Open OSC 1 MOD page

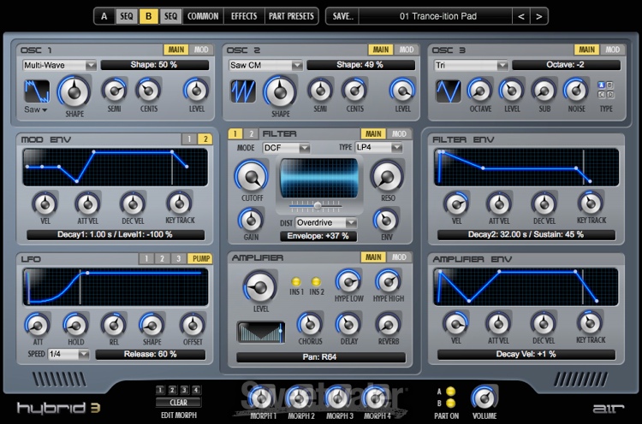coord(201,50)
